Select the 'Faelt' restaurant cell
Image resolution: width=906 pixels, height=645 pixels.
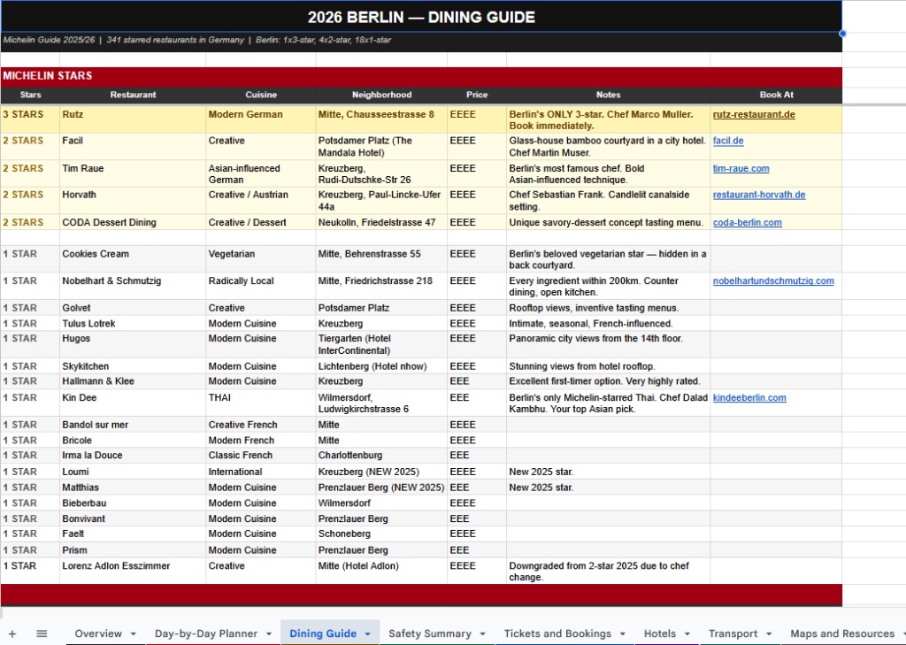pyautogui.click(x=133, y=534)
